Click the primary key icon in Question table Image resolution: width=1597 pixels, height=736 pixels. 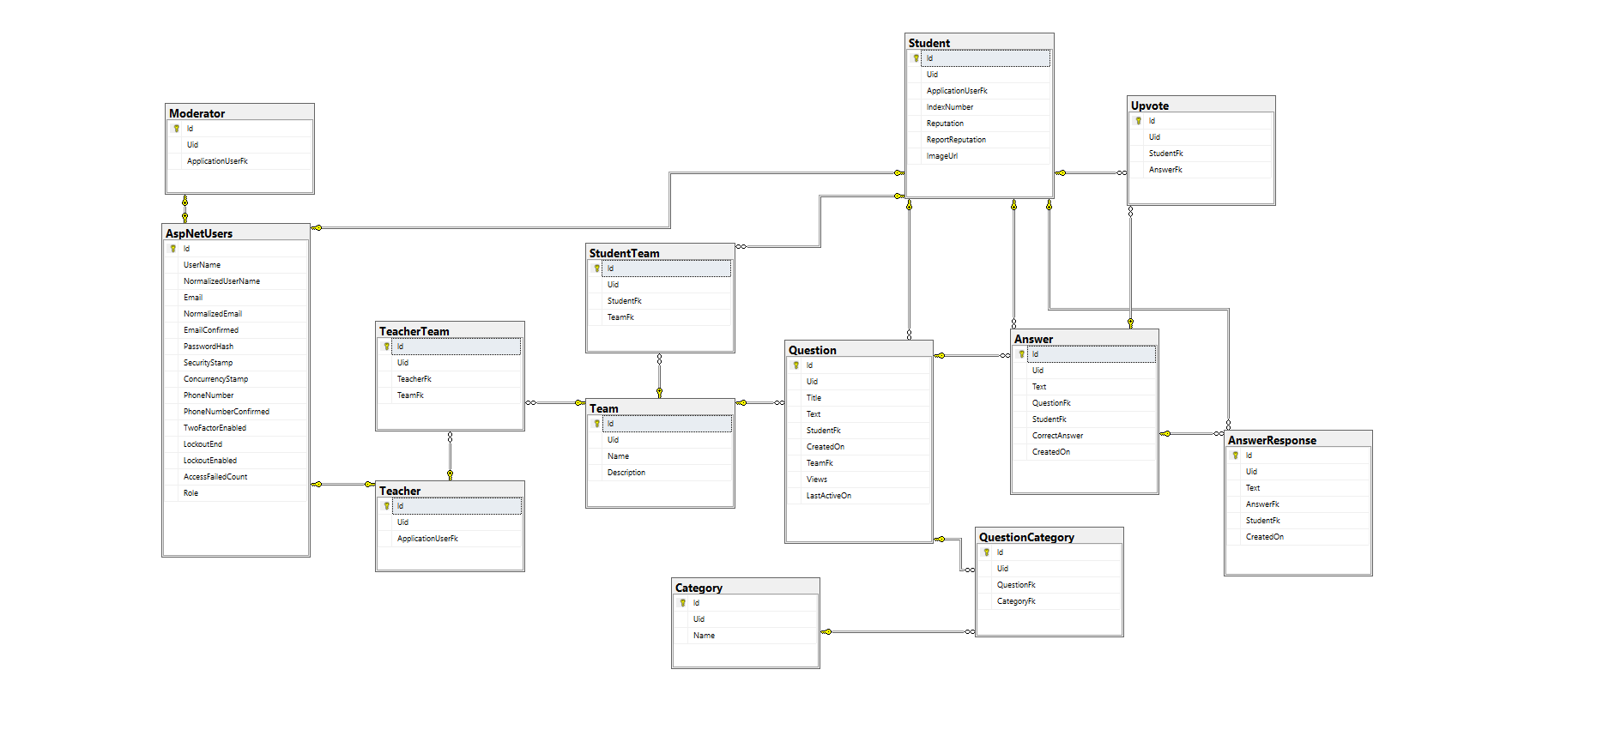point(795,365)
